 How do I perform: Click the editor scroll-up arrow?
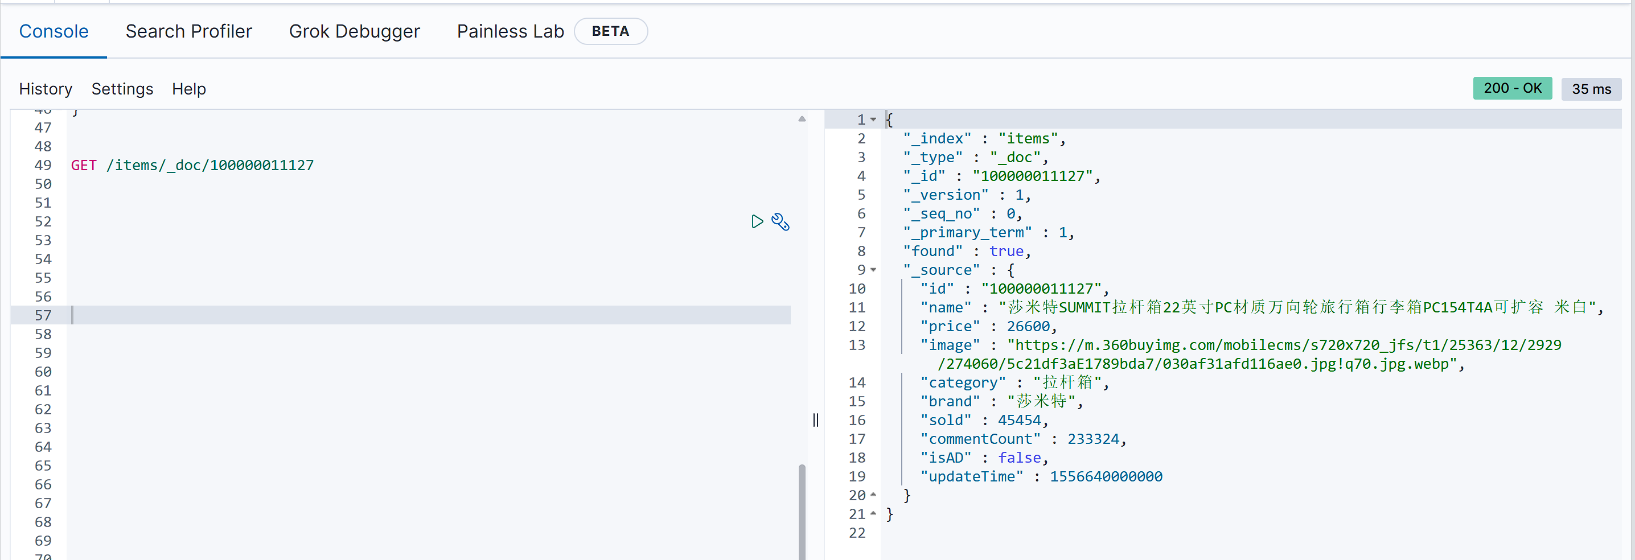(802, 118)
